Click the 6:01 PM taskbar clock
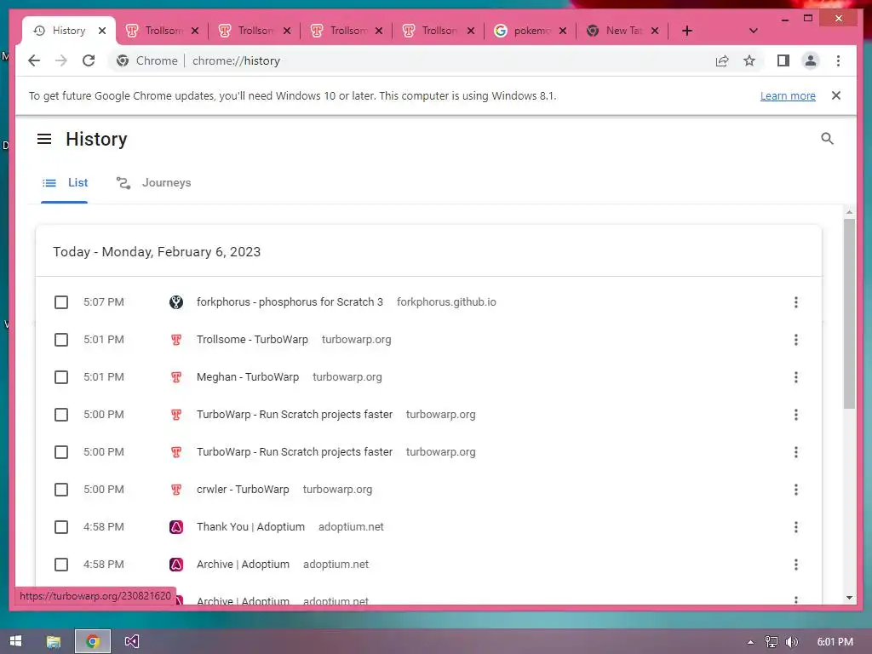 (x=835, y=642)
